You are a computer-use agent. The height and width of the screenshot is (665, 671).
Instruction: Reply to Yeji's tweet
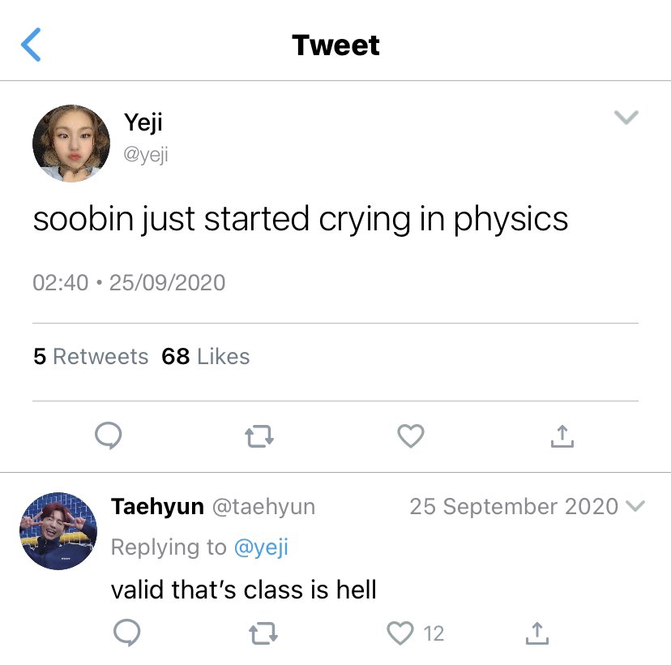[x=109, y=436]
